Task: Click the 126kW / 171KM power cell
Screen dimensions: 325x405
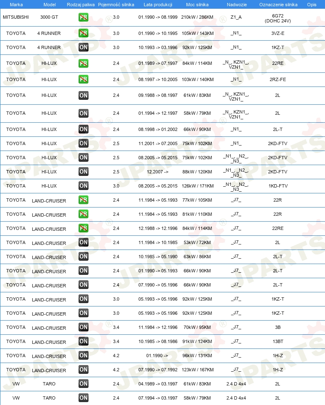Action: pyautogui.click(x=197, y=186)
